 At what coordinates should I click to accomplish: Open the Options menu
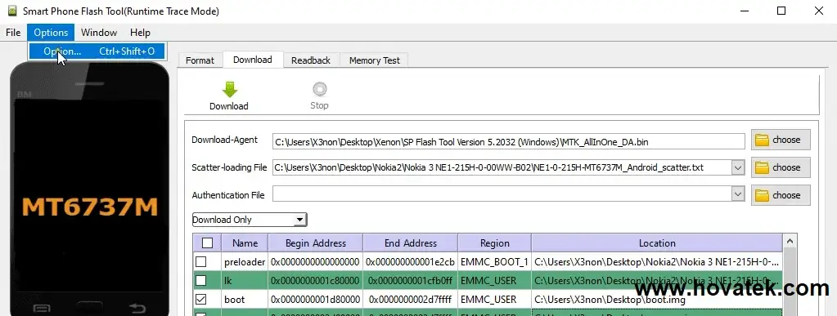[51, 33]
